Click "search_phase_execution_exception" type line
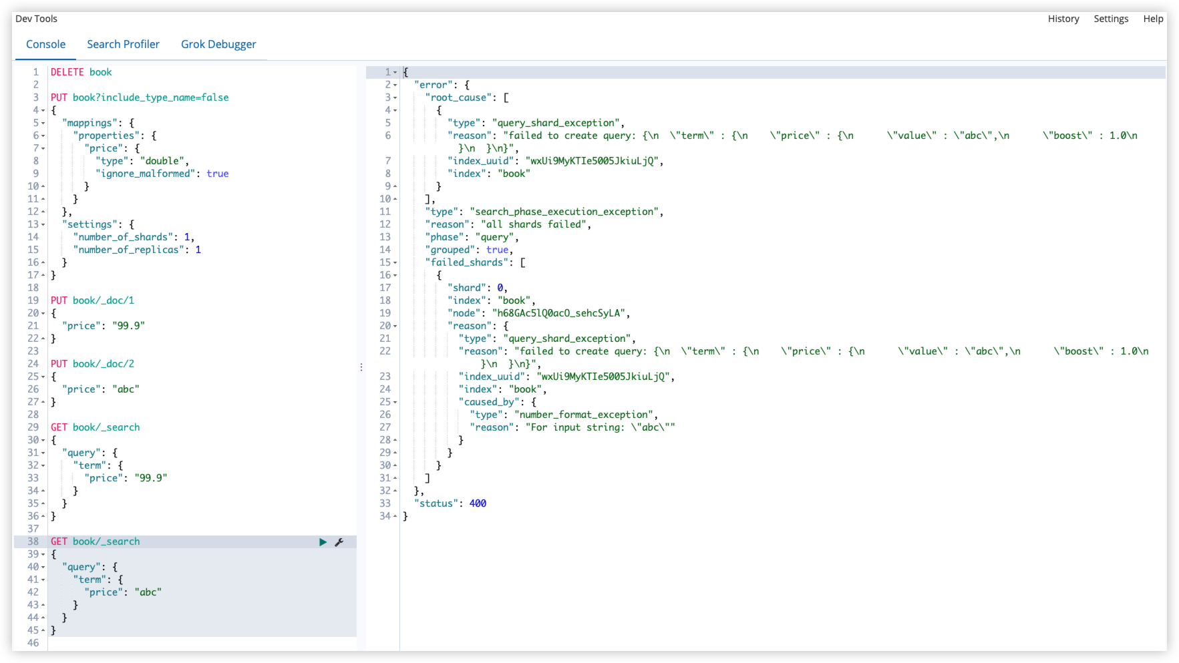 544,212
